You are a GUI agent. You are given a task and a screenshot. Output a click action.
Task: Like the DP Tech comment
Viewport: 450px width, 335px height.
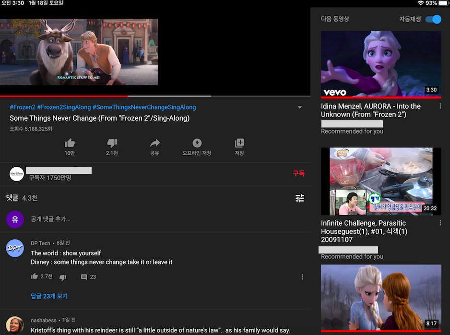[x=35, y=277]
